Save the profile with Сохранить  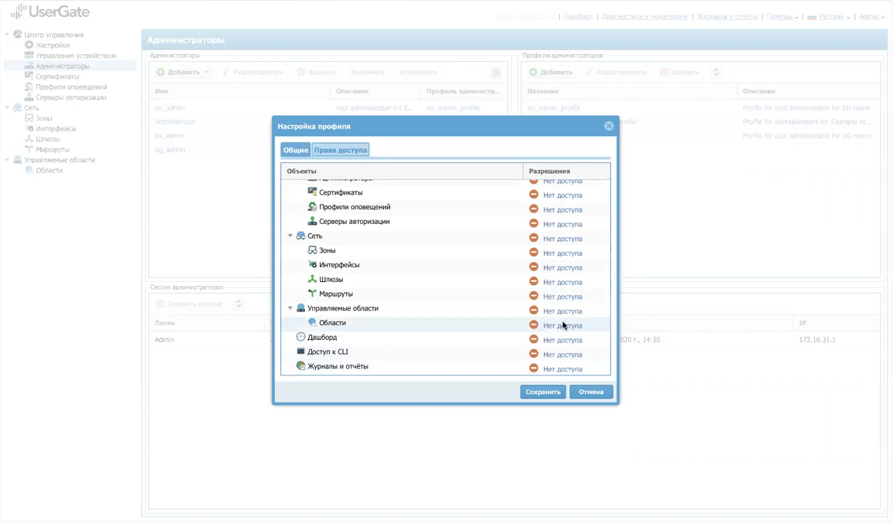543,392
